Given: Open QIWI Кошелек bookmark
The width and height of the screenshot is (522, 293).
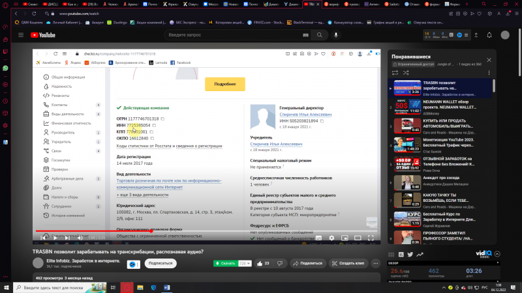Looking at the screenshot, I should [x=29, y=23].
